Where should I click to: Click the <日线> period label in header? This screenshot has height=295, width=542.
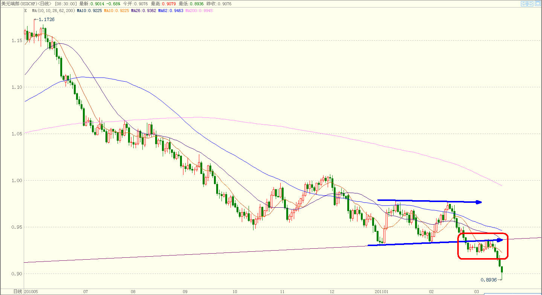[44, 4]
